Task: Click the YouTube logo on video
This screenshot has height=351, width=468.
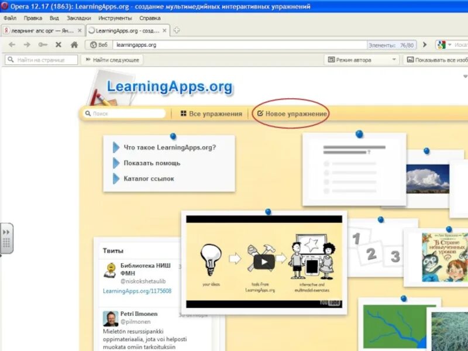Action: pyautogui.click(x=330, y=302)
